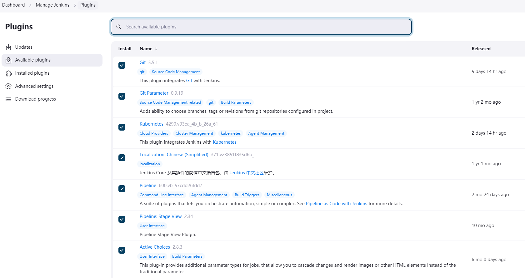The image size is (525, 278).
Task: Click User Interface tag on Stage View
Action: 152,226
